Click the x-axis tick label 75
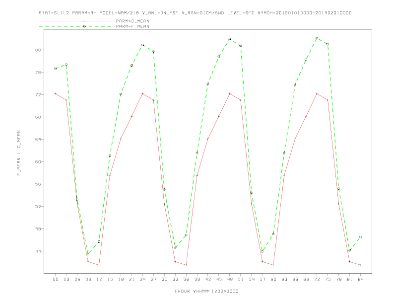Viewport: 393px width, 304px height. pos(328,279)
